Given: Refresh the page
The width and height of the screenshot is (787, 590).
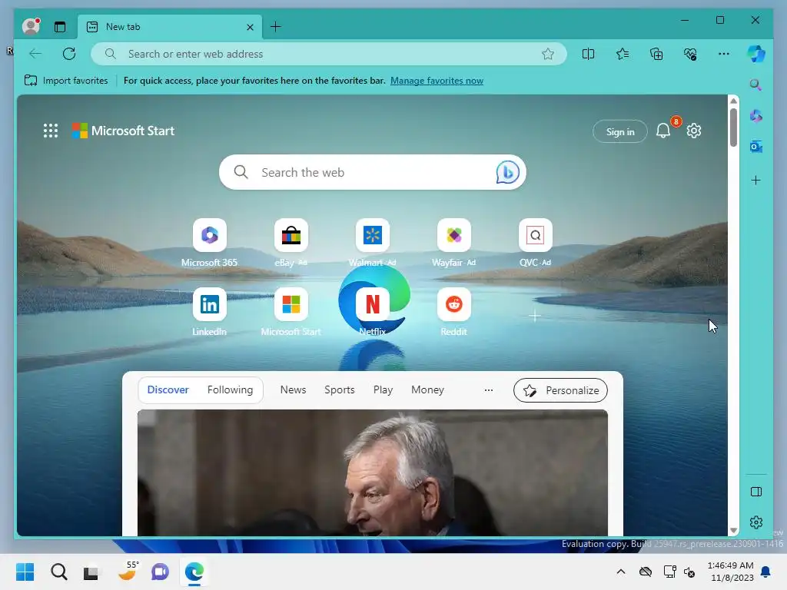Looking at the screenshot, I should pos(69,54).
